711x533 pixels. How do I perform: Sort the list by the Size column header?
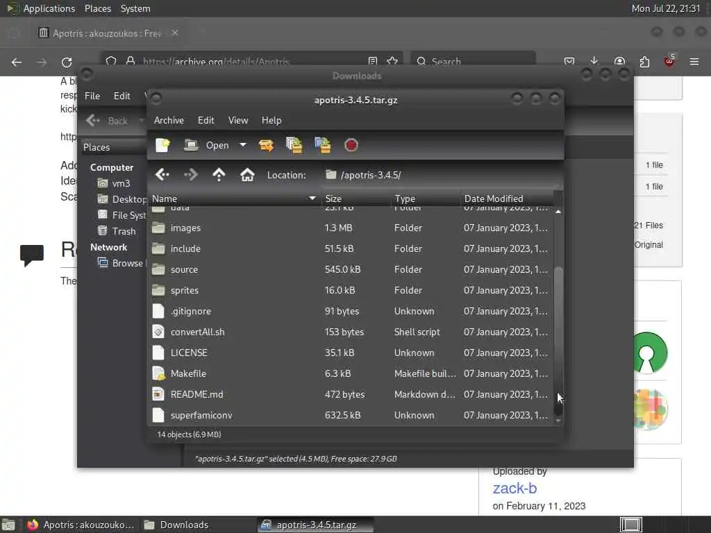(x=356, y=198)
